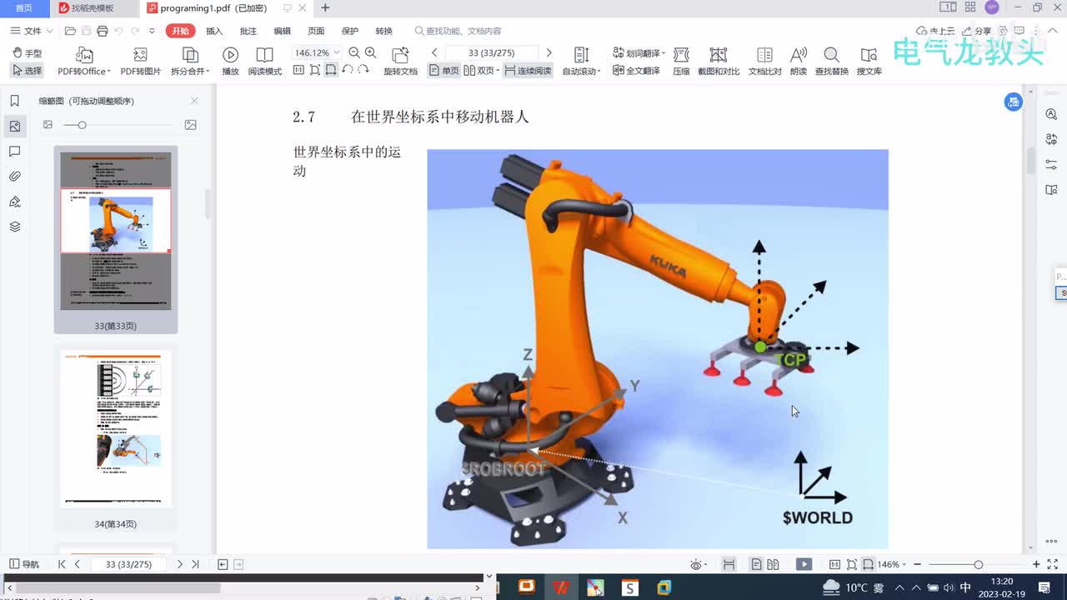Rotate page counter-clockwise in the toolbar
The width and height of the screenshot is (1067, 600).
point(347,71)
